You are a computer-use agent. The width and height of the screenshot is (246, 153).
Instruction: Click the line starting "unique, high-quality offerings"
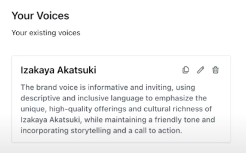116,109
